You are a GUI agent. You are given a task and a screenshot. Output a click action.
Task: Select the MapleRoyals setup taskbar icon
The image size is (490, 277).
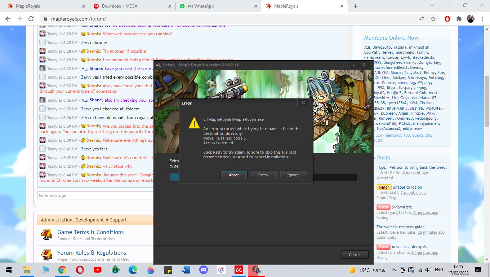257,270
